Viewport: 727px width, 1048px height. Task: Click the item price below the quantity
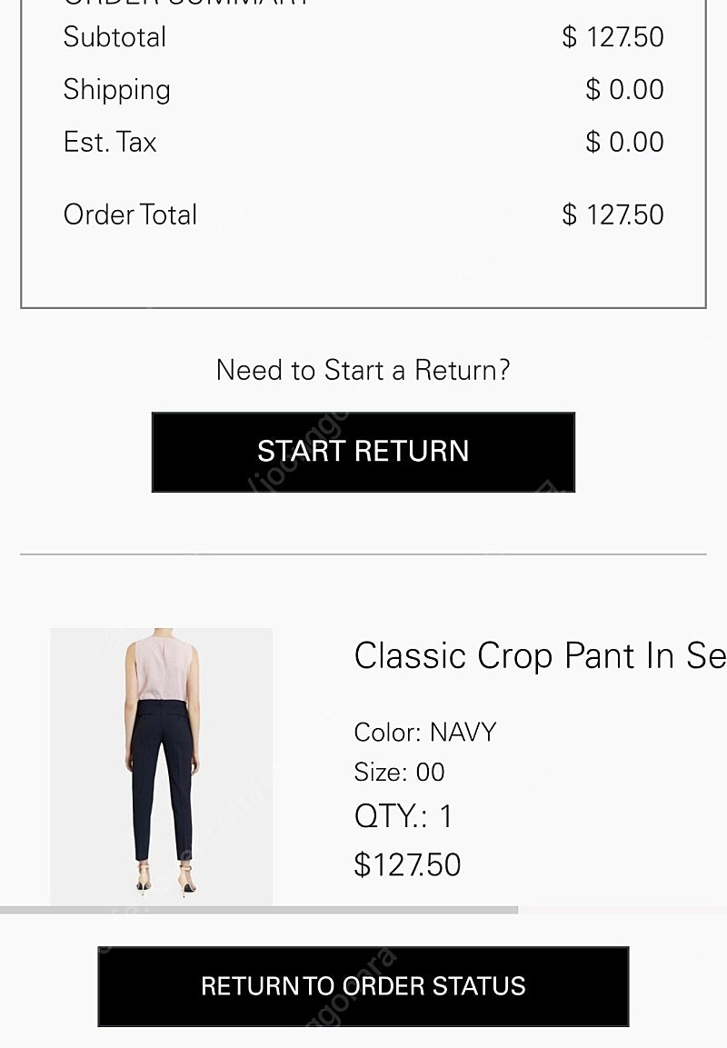(x=407, y=864)
